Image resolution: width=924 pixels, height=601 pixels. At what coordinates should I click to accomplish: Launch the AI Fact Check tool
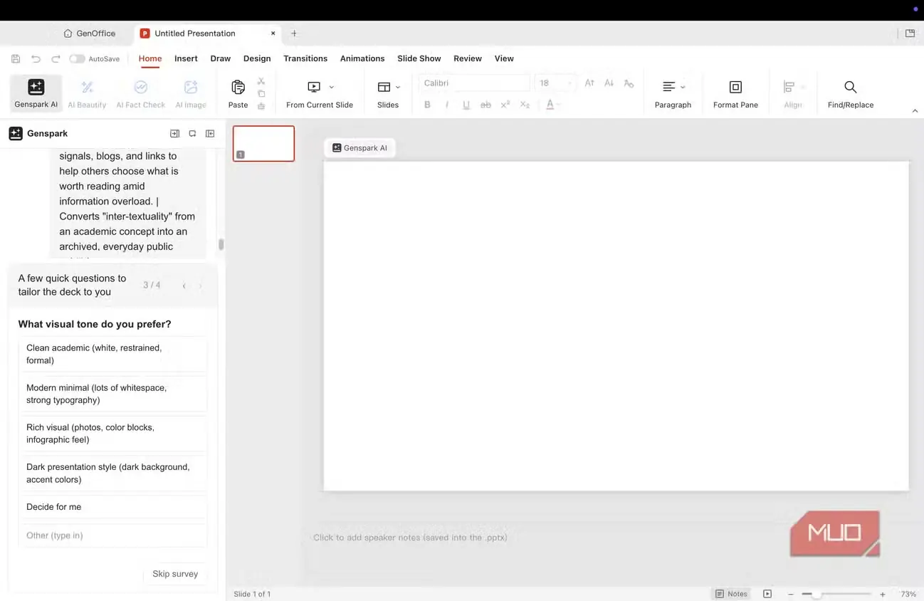140,93
